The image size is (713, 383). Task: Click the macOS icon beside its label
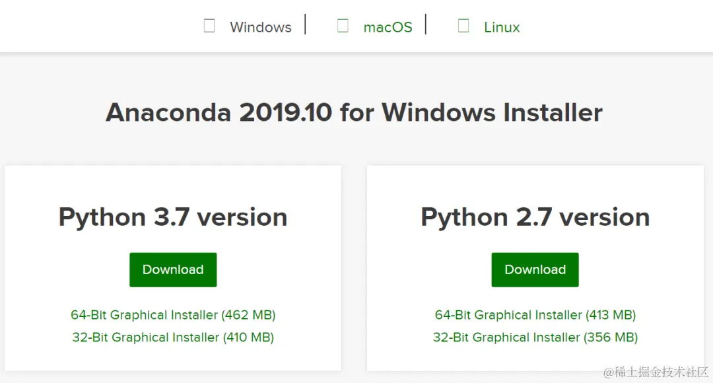tap(343, 26)
